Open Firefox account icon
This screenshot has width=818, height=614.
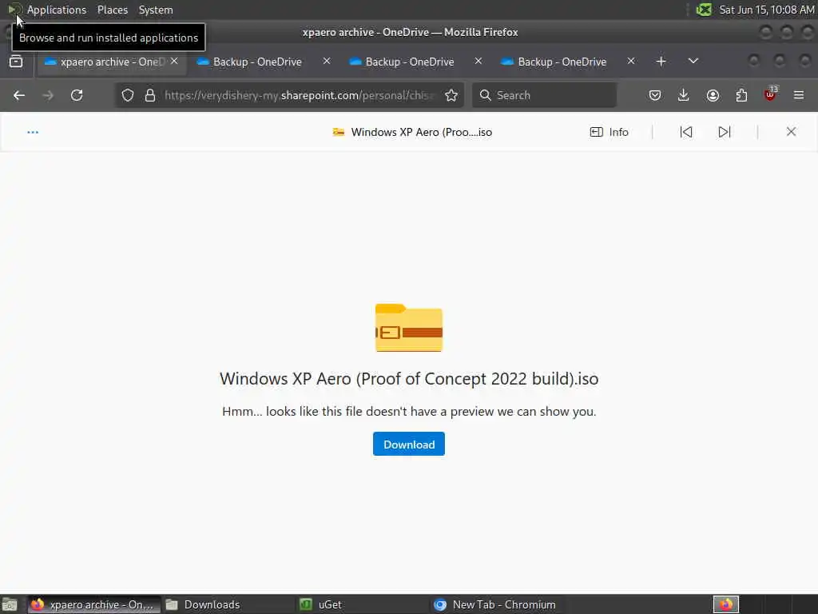pyautogui.click(x=713, y=95)
